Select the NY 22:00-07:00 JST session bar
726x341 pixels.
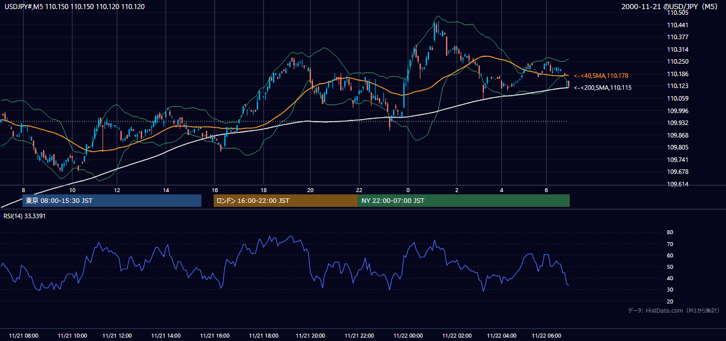464,201
